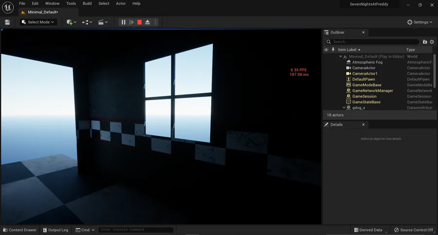Collapse the gdxg_x tree node
The width and height of the screenshot is (438, 235).
click(x=344, y=108)
